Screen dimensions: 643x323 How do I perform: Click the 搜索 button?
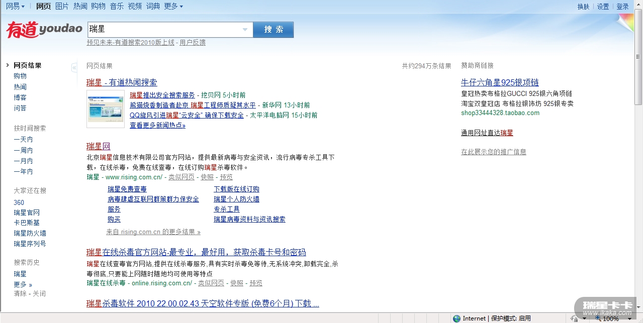(273, 30)
